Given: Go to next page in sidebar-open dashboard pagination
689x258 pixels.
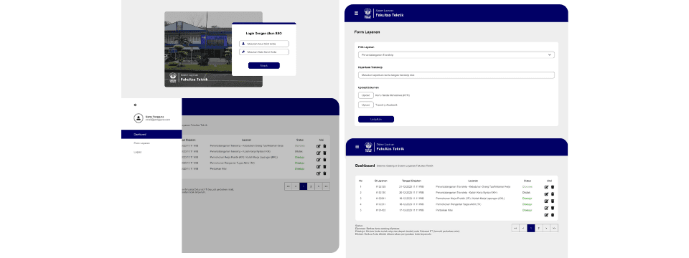Looking at the screenshot, I should click(319, 186).
